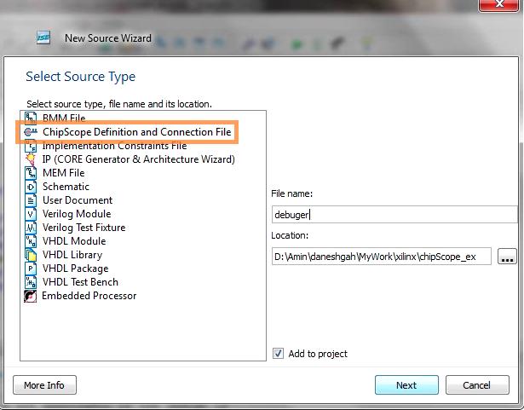The height and width of the screenshot is (410, 524).
Task: Choose Verilog Test Fixture entry
Action: pos(83,228)
